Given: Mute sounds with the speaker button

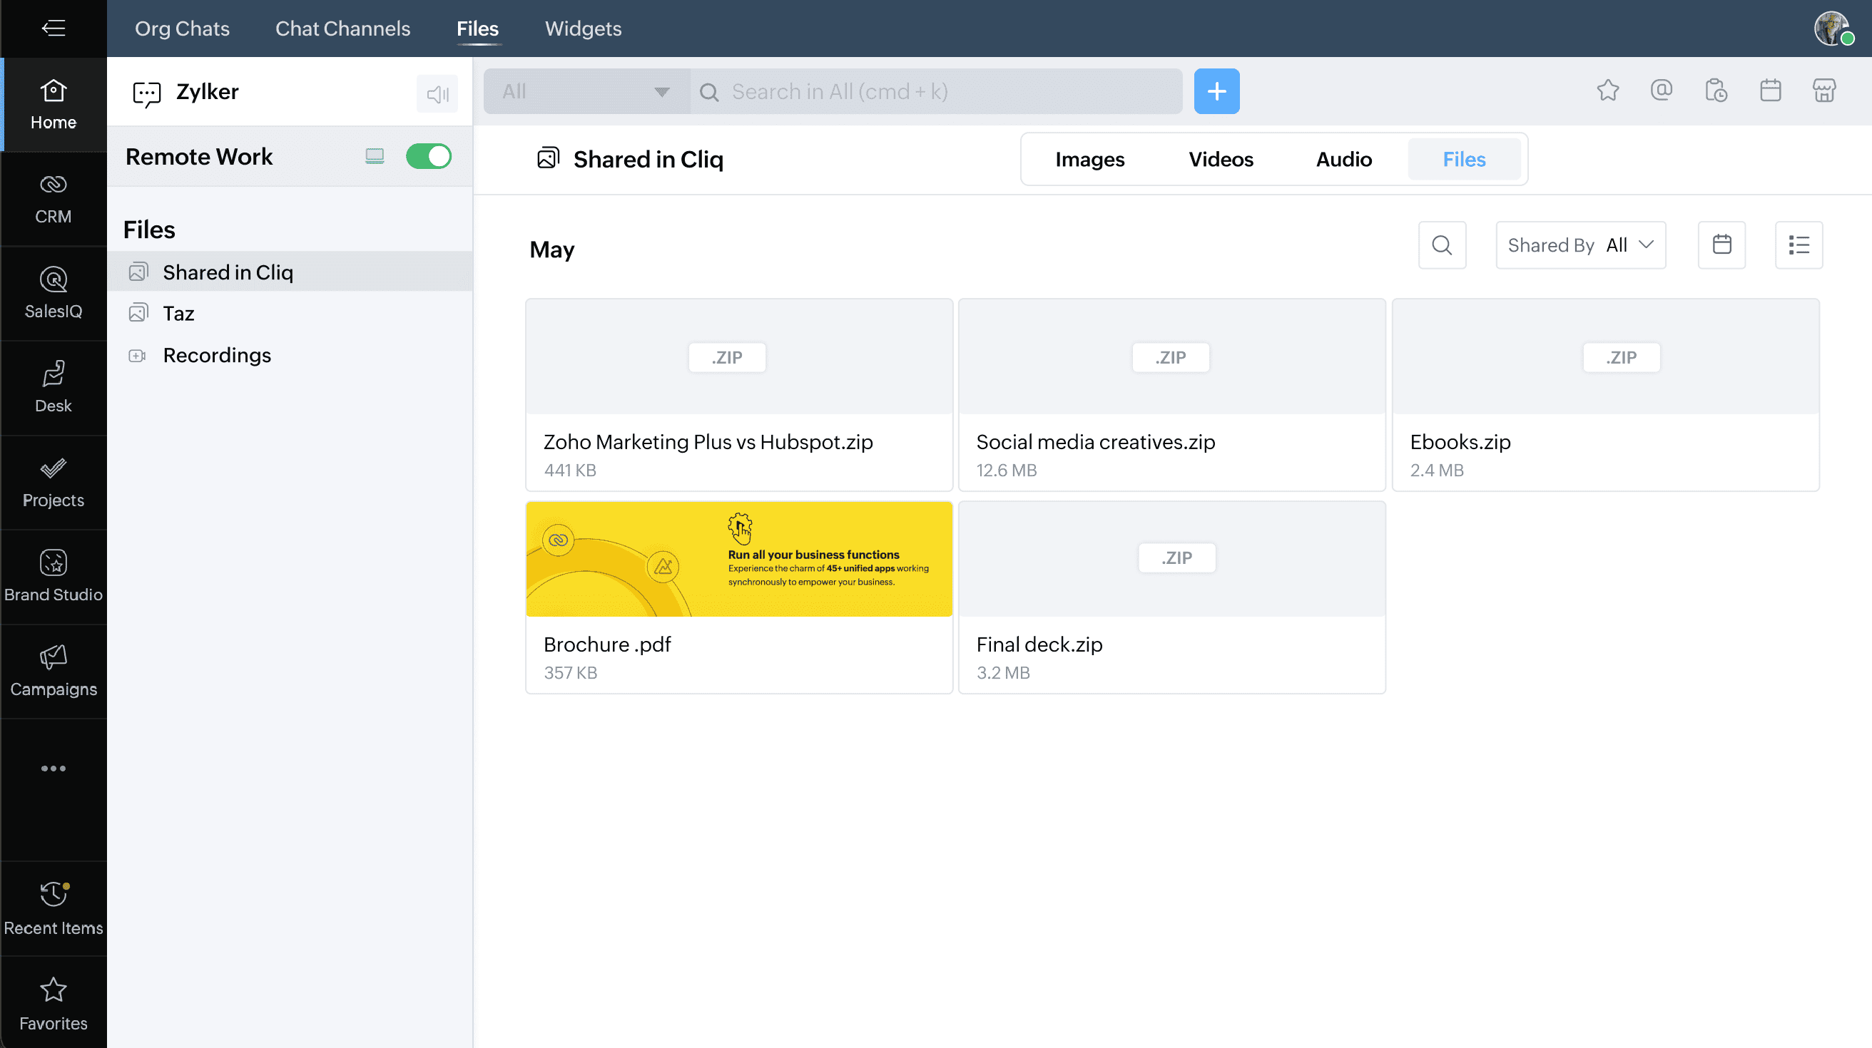Looking at the screenshot, I should click(x=437, y=93).
